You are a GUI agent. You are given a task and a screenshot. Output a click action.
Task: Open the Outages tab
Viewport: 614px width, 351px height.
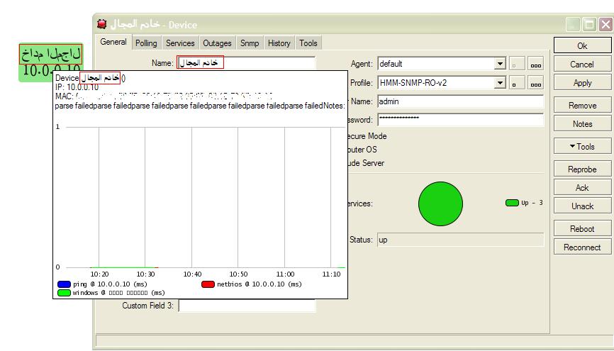pos(217,43)
